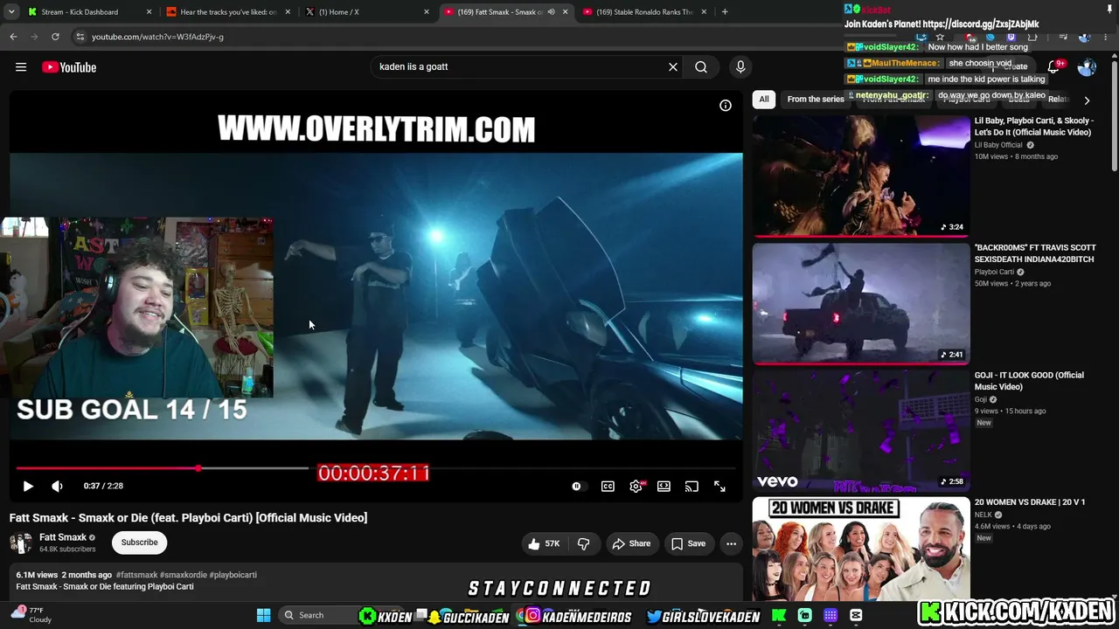Open the BACKR00MS video thumbnail
The image size is (1119, 629).
861,303
